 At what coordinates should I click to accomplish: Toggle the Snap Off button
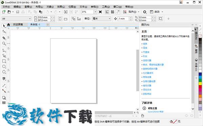125,12
